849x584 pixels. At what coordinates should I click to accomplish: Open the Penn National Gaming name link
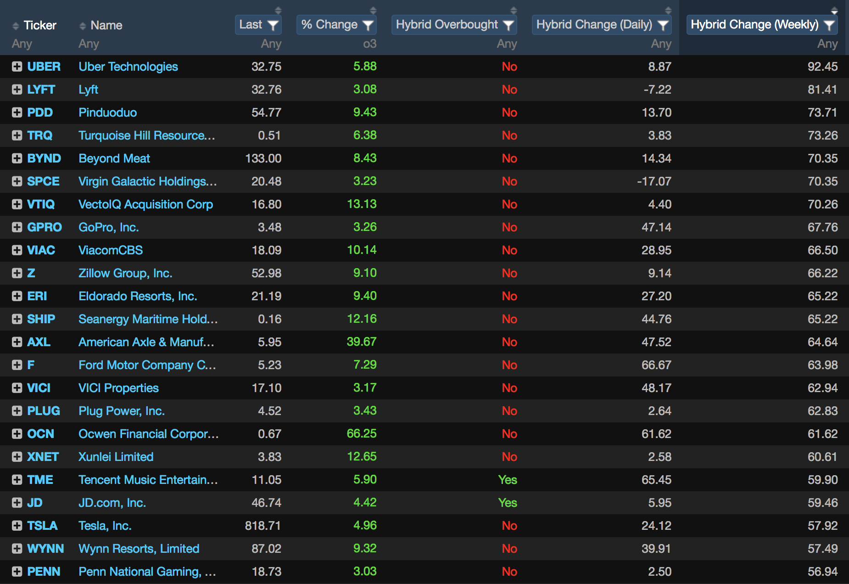(x=147, y=572)
